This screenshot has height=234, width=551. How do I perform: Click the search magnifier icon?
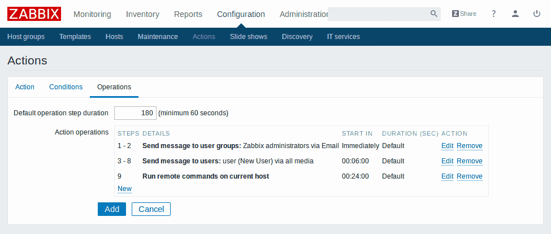click(x=433, y=14)
